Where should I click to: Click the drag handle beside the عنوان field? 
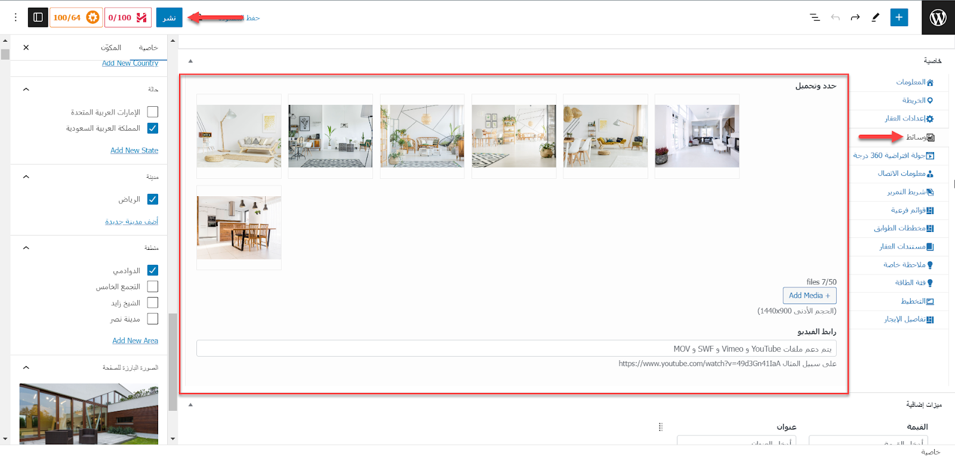point(661,427)
